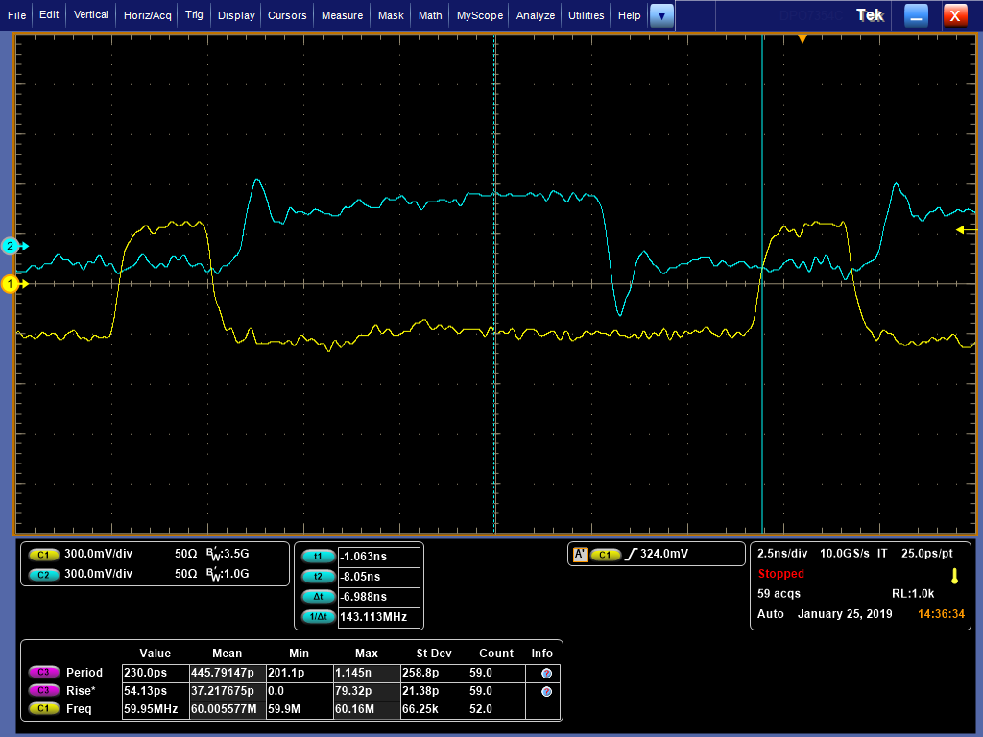The image size is (983, 737).
Task: Click the C1 Freq measurement badge
Action: click(x=43, y=708)
